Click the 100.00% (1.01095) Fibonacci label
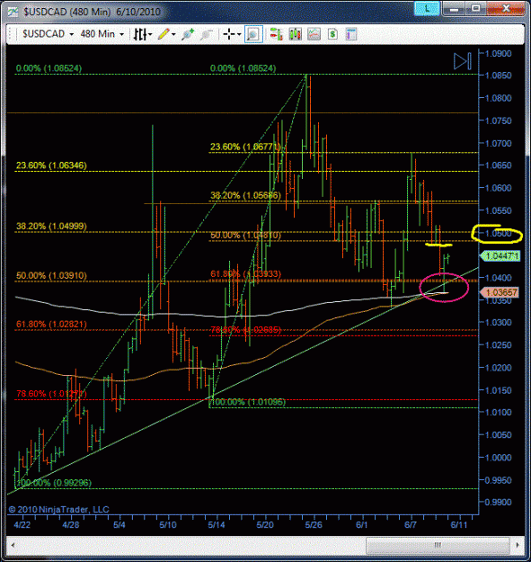Screen dimensions: 531x562 (x=247, y=402)
